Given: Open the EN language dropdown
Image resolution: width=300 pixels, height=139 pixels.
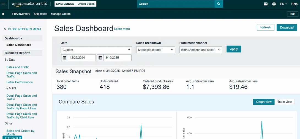Looking at the screenshot, I should coord(283,4).
